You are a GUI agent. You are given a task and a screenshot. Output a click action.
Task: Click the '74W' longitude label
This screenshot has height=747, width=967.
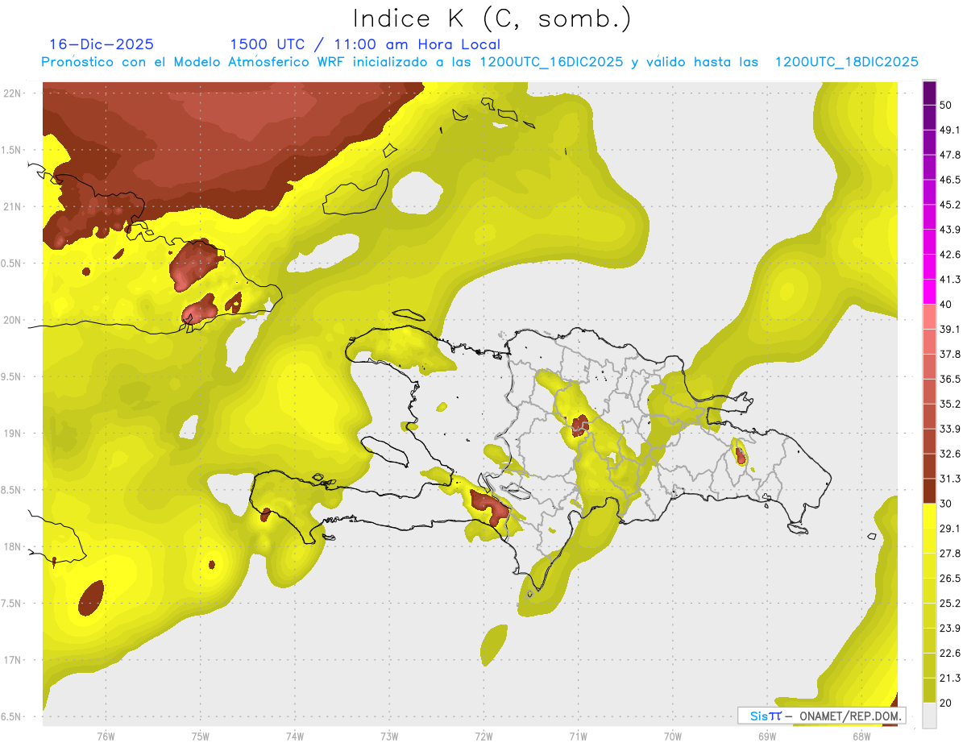(x=295, y=736)
